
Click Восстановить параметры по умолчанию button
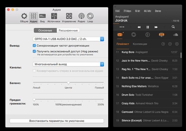(x=57, y=121)
